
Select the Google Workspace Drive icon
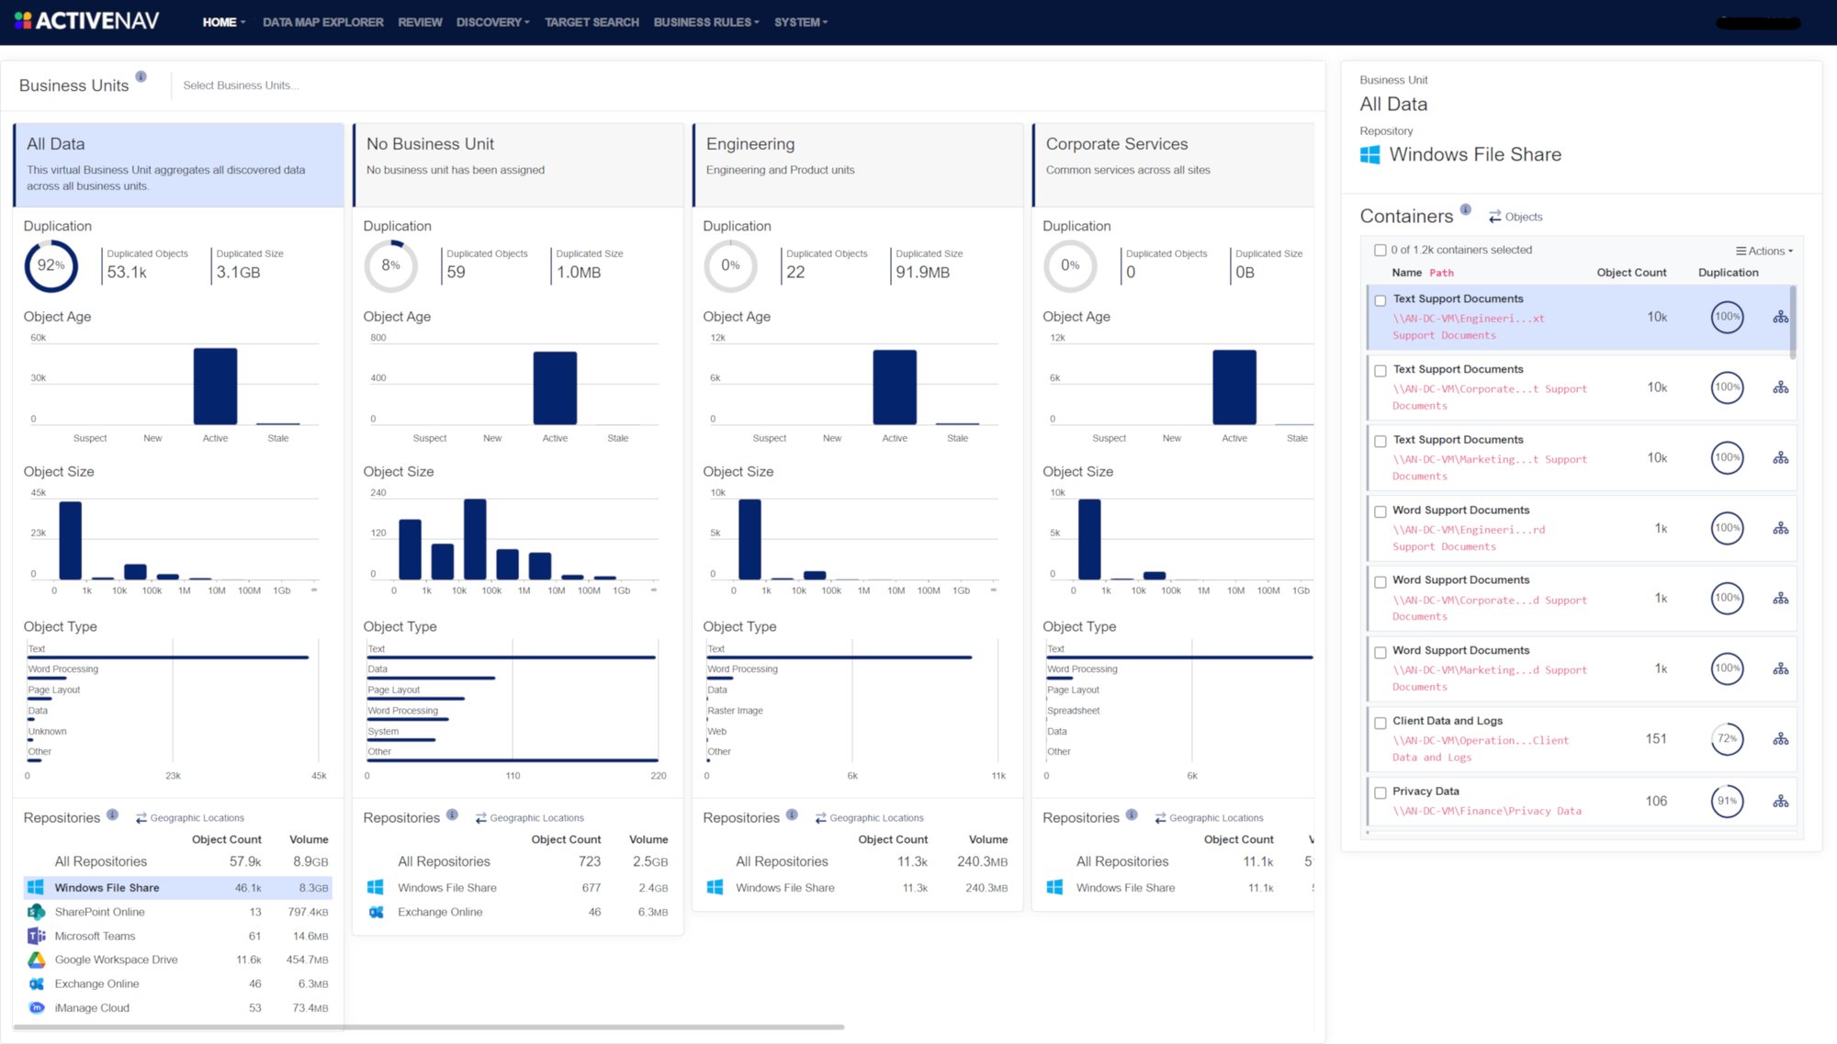point(37,959)
